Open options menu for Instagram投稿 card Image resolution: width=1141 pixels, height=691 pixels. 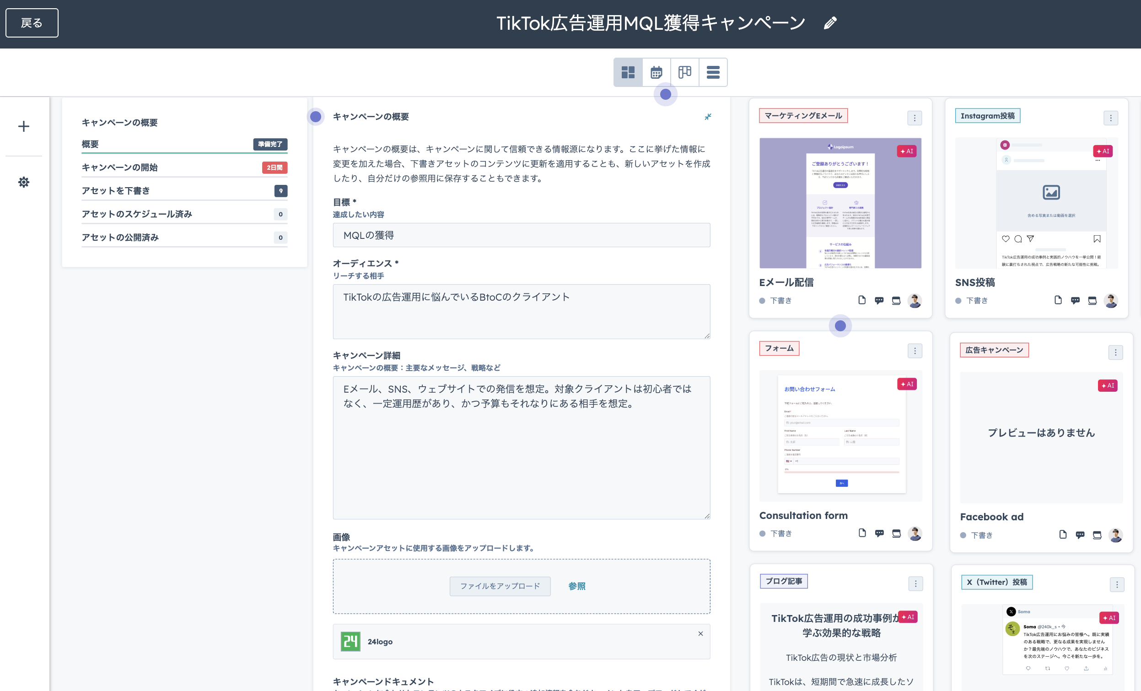coord(1110,118)
